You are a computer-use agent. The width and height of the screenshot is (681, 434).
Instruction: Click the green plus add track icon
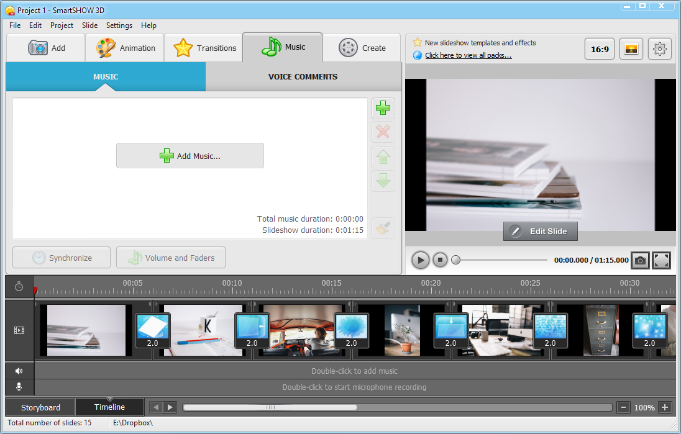(383, 108)
